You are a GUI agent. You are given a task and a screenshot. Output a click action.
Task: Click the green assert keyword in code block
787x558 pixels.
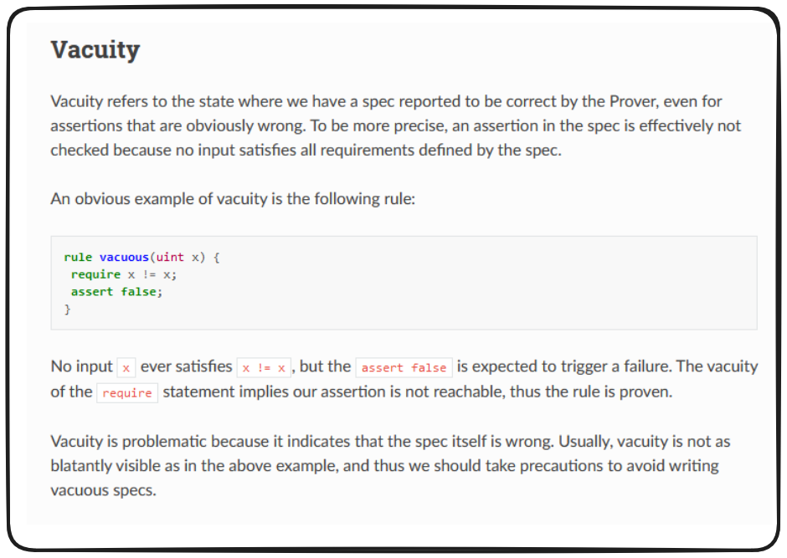tap(91, 292)
